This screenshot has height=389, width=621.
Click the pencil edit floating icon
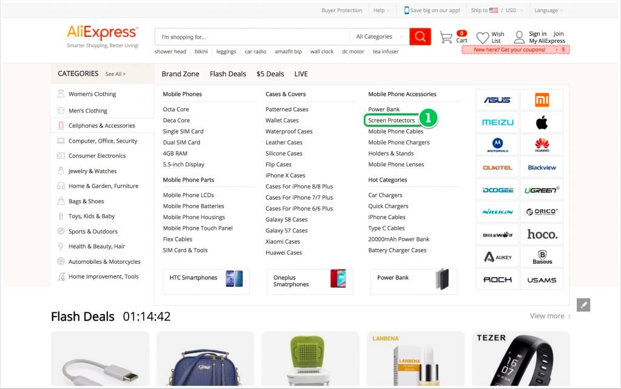point(583,305)
